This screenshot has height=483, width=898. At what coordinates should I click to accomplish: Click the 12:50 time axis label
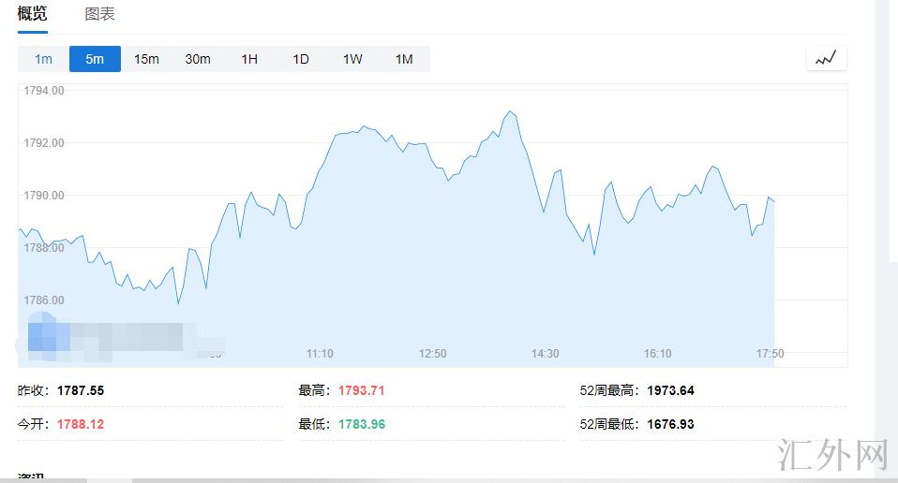pos(433,354)
